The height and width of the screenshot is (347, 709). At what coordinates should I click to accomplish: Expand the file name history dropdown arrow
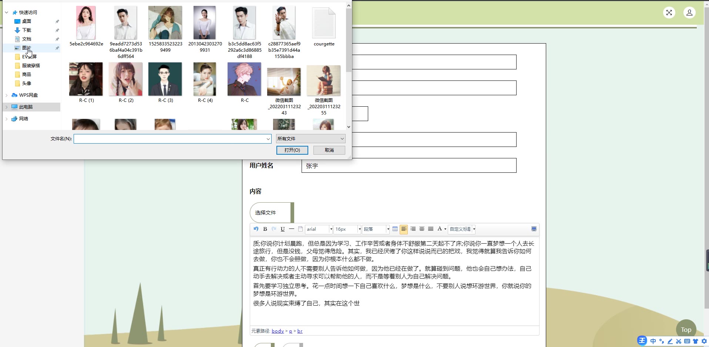tap(268, 139)
